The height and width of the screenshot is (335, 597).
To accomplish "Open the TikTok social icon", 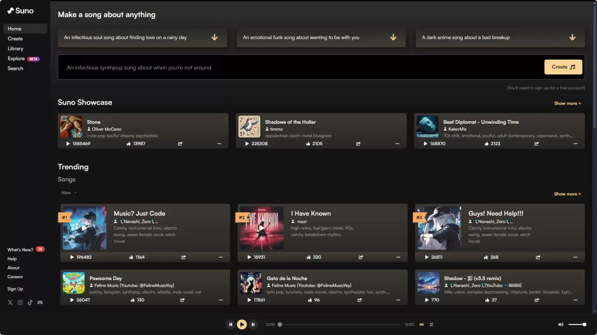I will coord(30,302).
